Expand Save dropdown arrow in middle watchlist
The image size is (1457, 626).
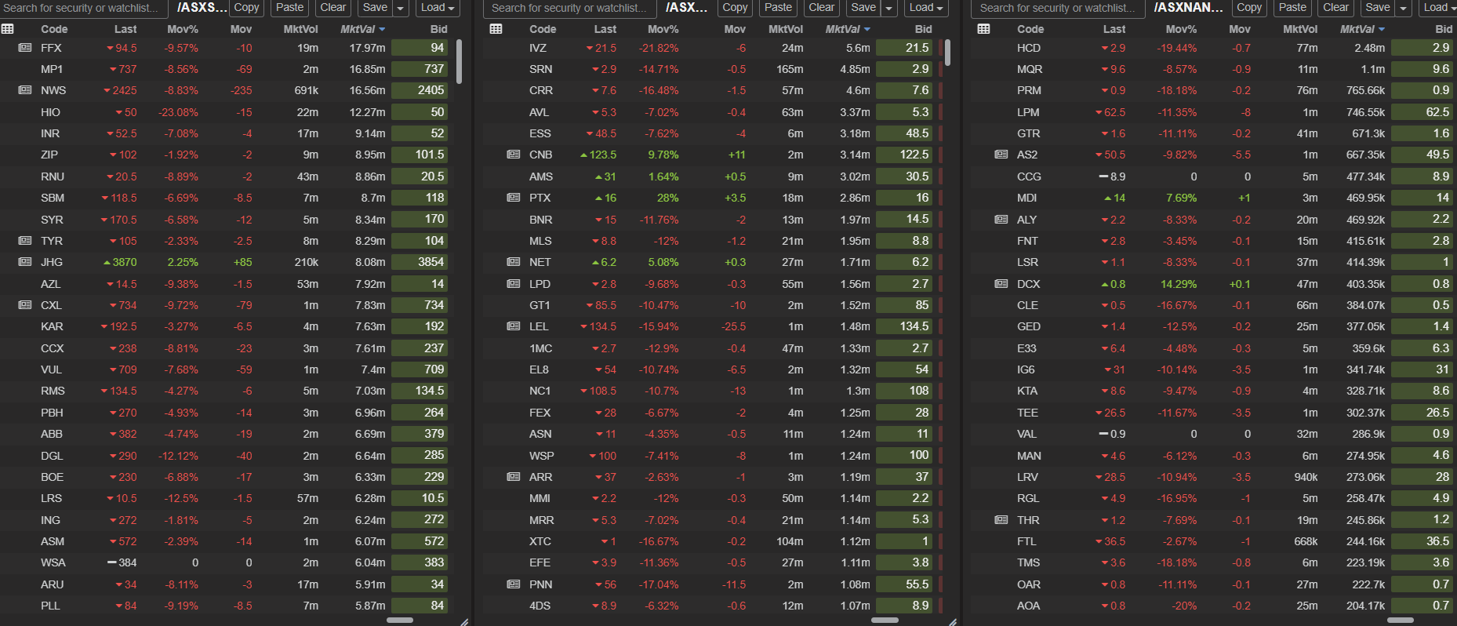tap(889, 8)
